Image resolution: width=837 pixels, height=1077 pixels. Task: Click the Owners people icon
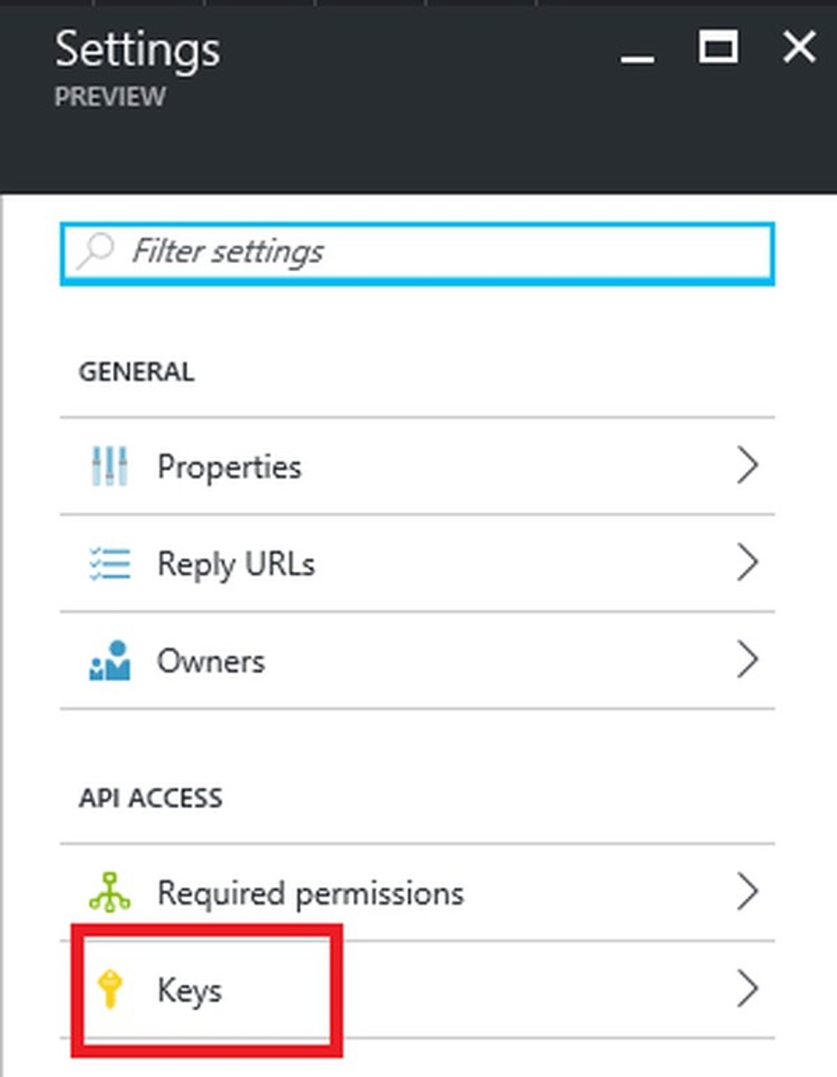pyautogui.click(x=110, y=660)
